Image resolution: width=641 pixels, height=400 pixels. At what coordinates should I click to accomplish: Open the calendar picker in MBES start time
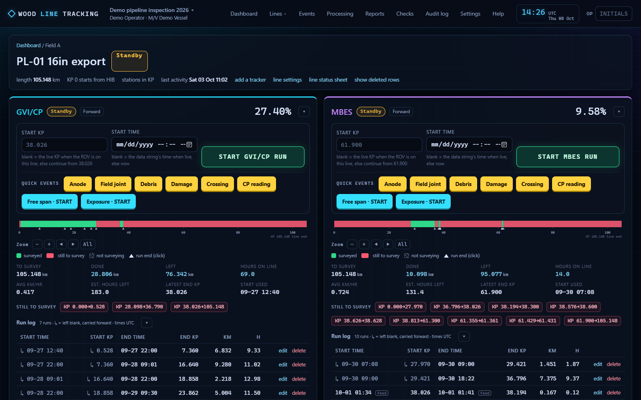point(504,144)
